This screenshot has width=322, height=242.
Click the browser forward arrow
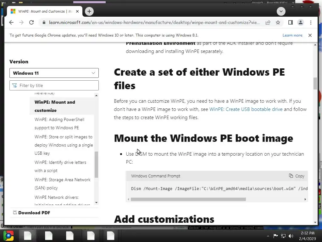(x=21, y=22)
